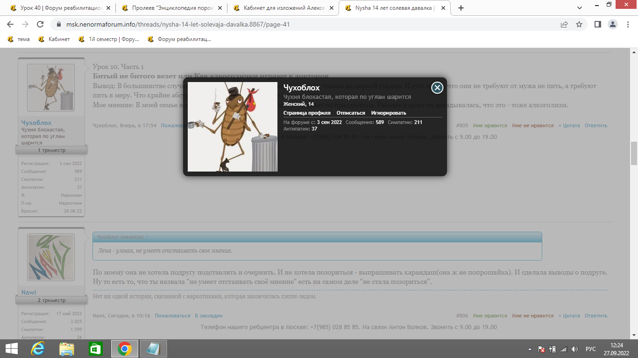
Task: Click Чухоблох username in sidebar
Action: tap(36, 123)
